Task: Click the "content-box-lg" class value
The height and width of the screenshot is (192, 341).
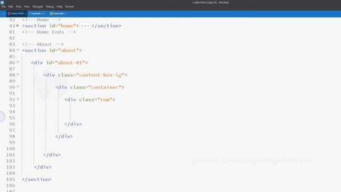Action: (x=100, y=75)
